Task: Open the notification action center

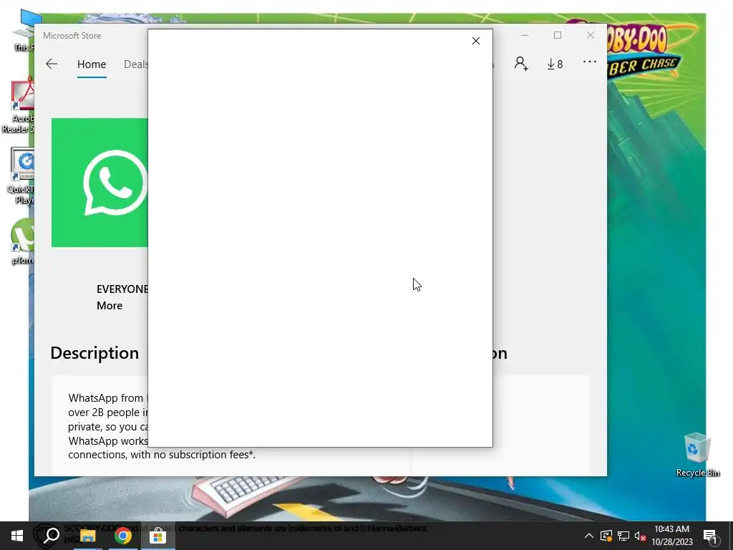Action: pyautogui.click(x=710, y=536)
